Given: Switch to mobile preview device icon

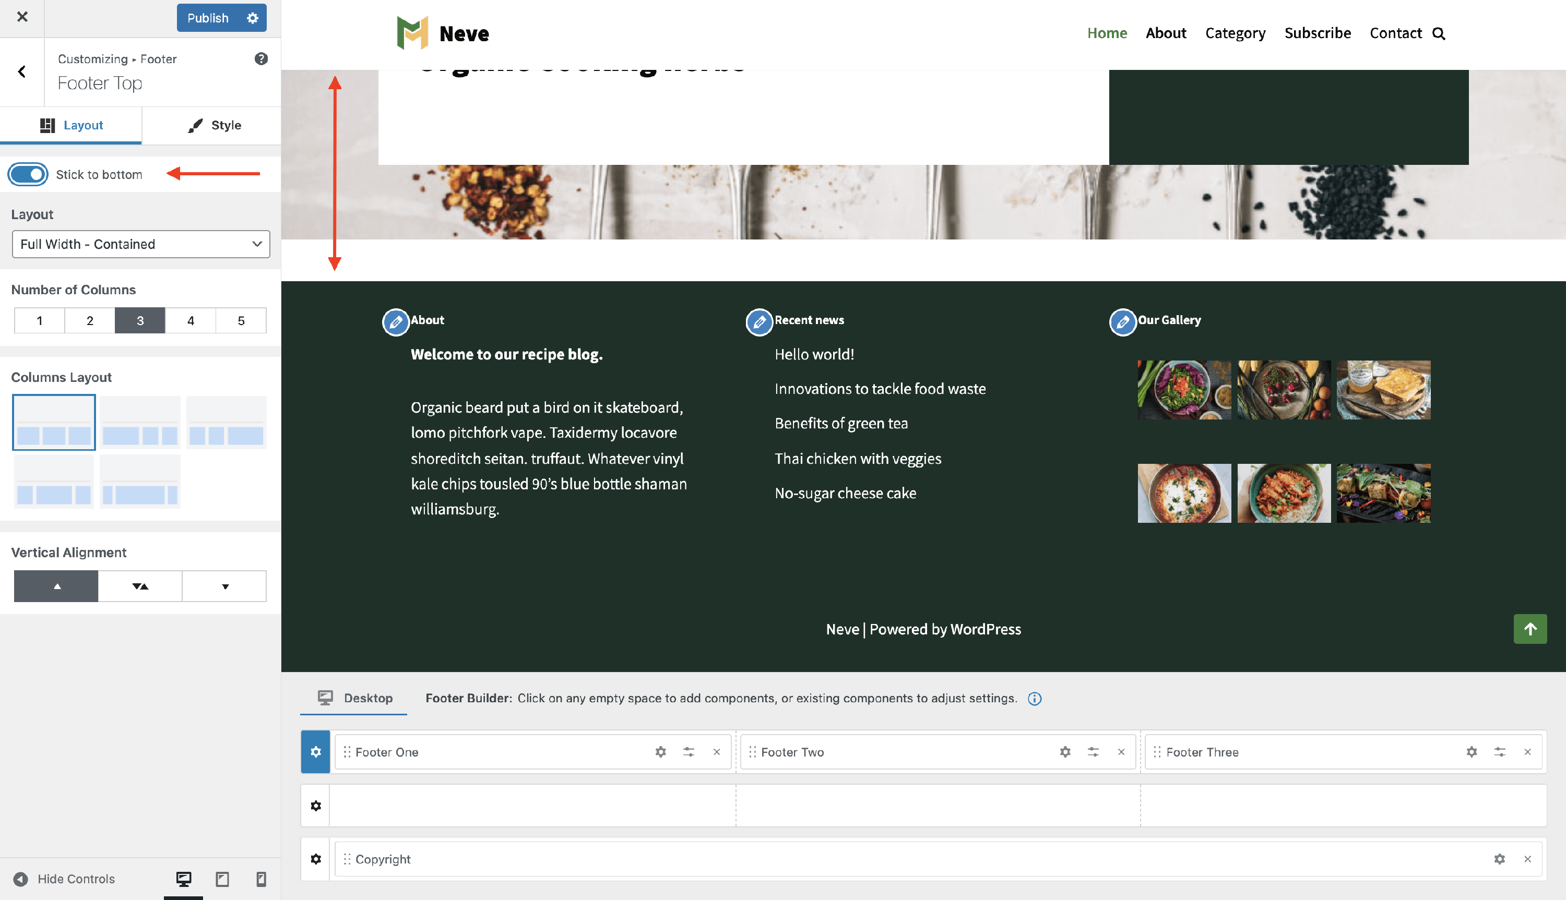Looking at the screenshot, I should [x=261, y=879].
